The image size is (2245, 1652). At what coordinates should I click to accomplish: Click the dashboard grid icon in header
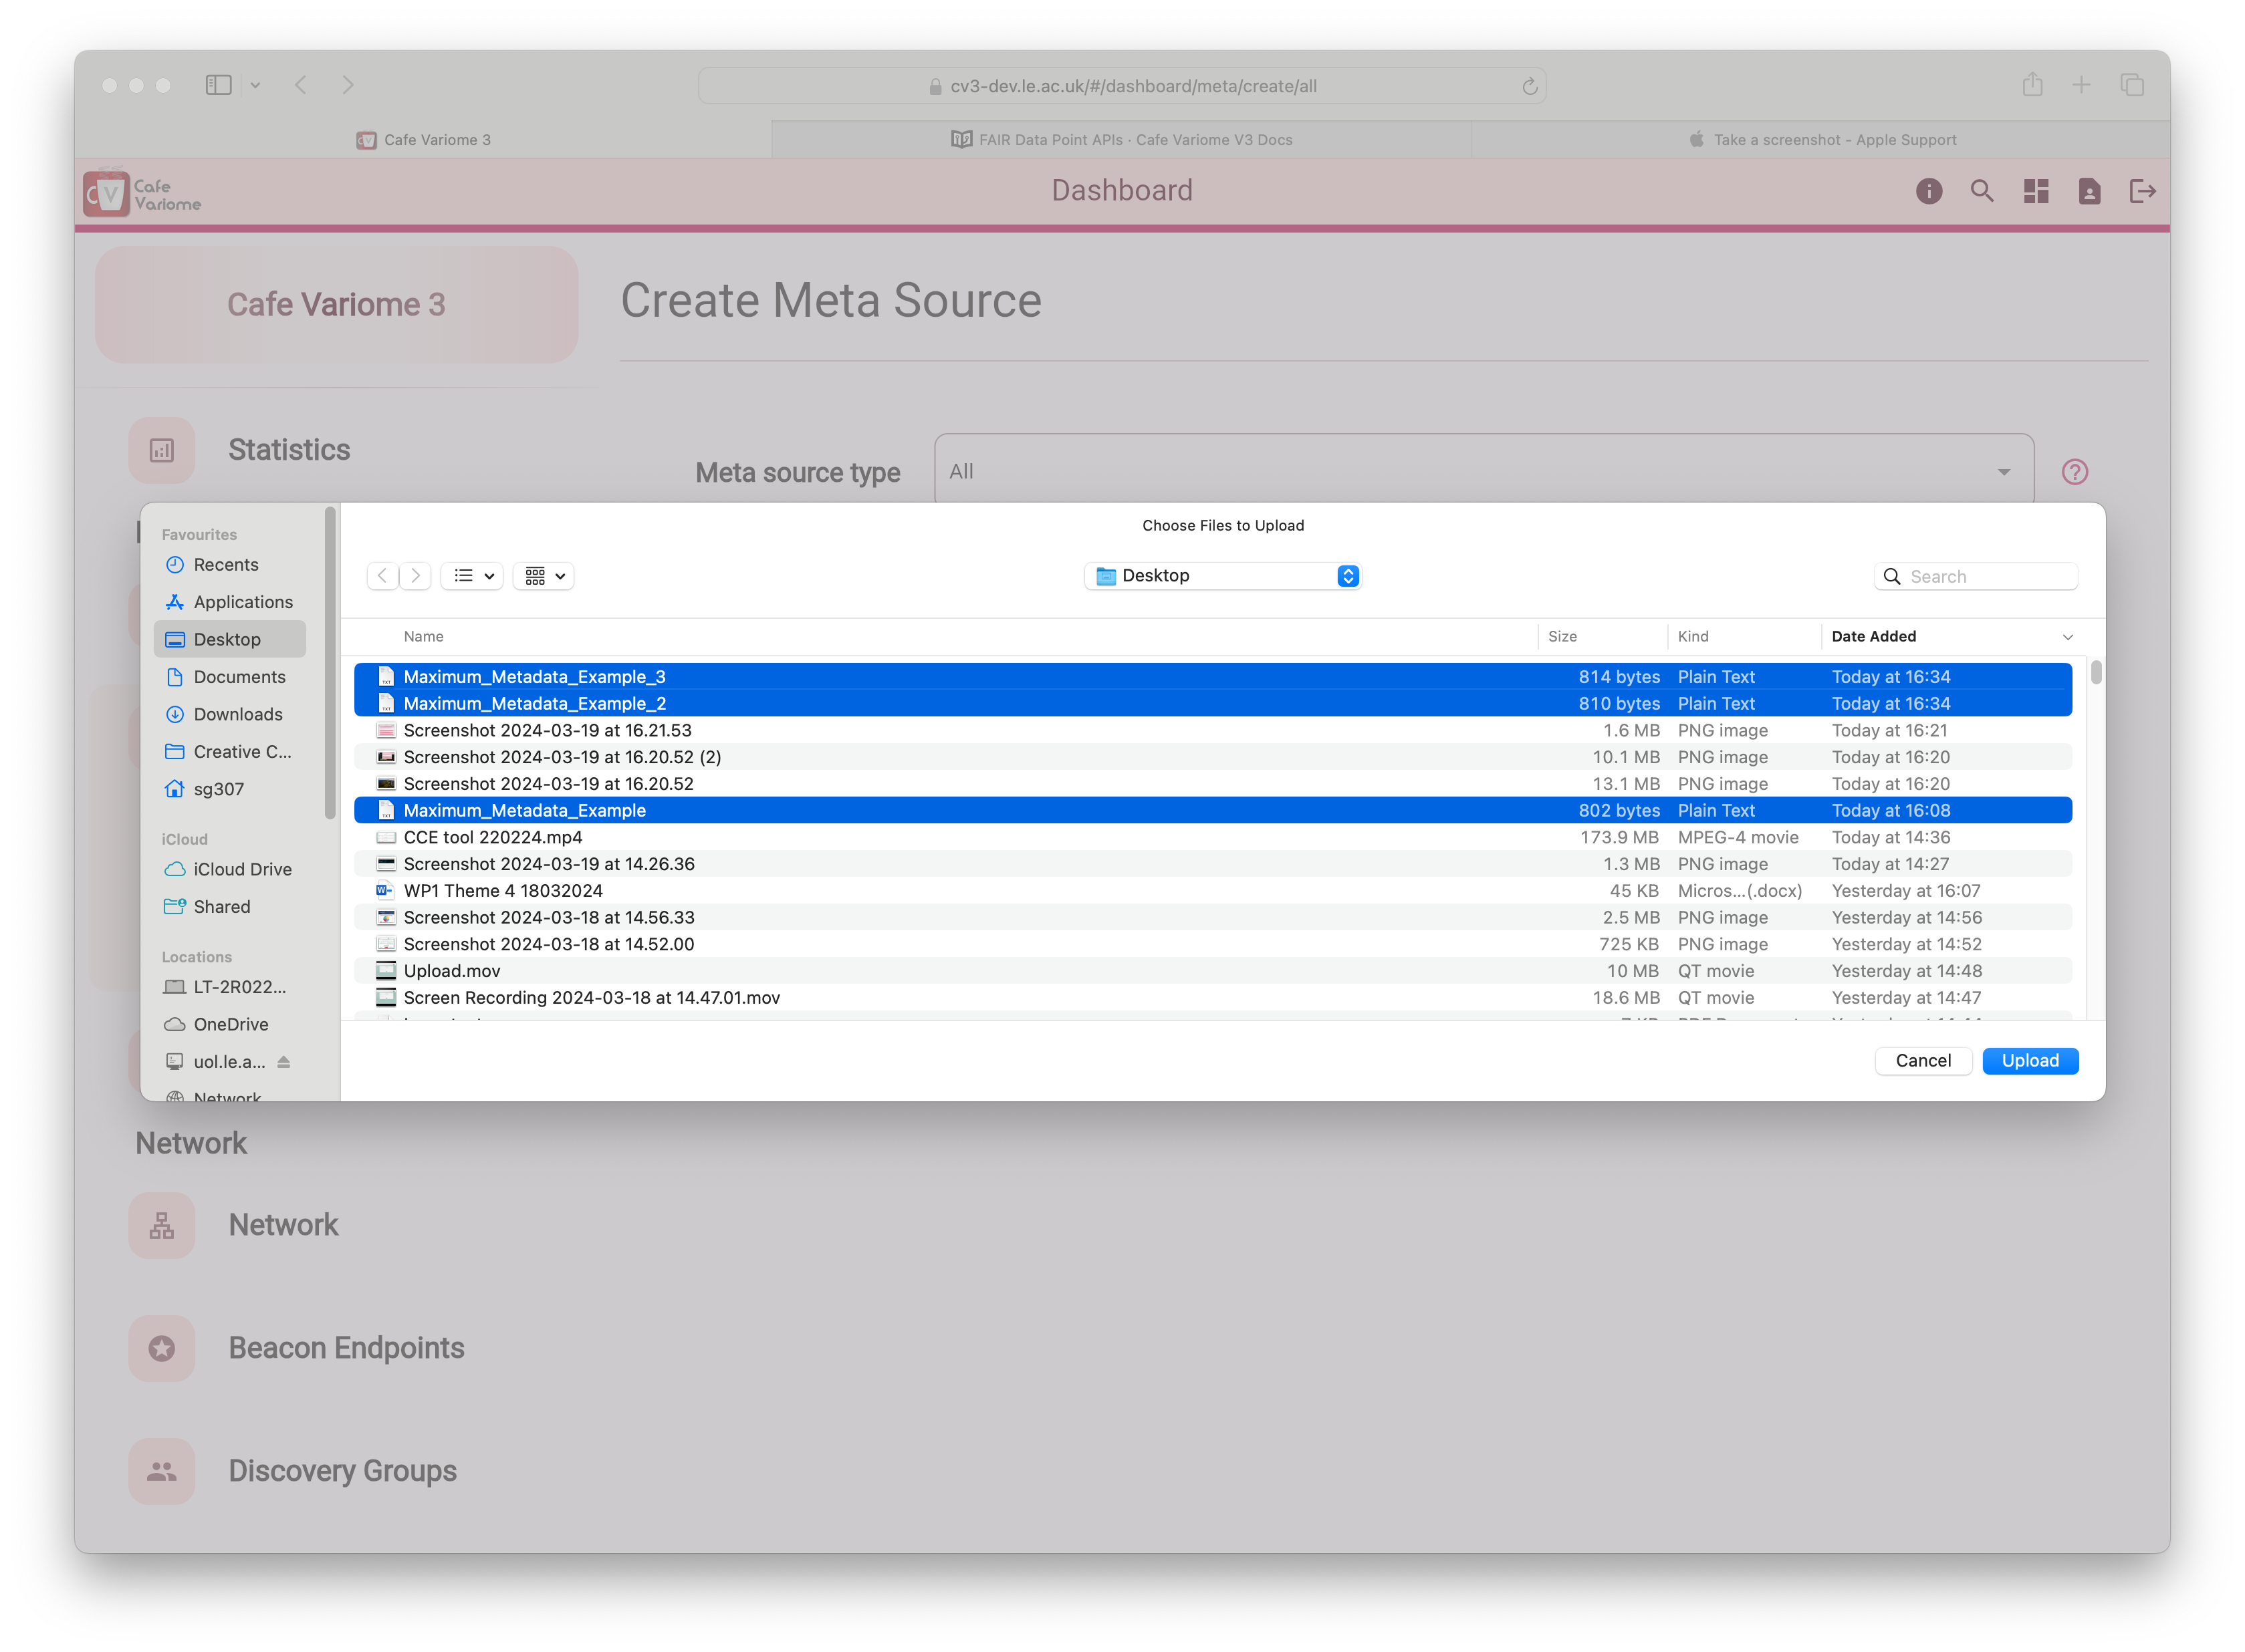pos(2035,191)
